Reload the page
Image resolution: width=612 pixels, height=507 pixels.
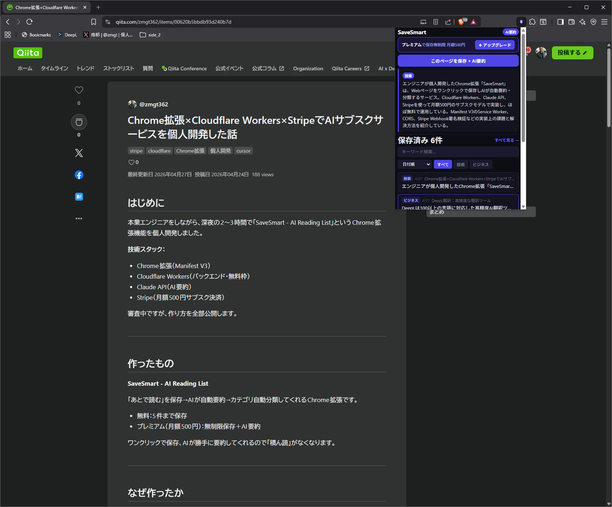30,22
